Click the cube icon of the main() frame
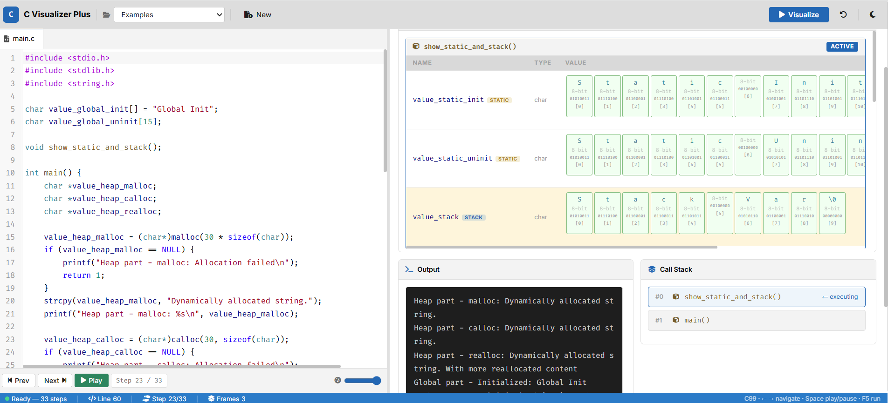888x403 pixels. pyautogui.click(x=675, y=320)
